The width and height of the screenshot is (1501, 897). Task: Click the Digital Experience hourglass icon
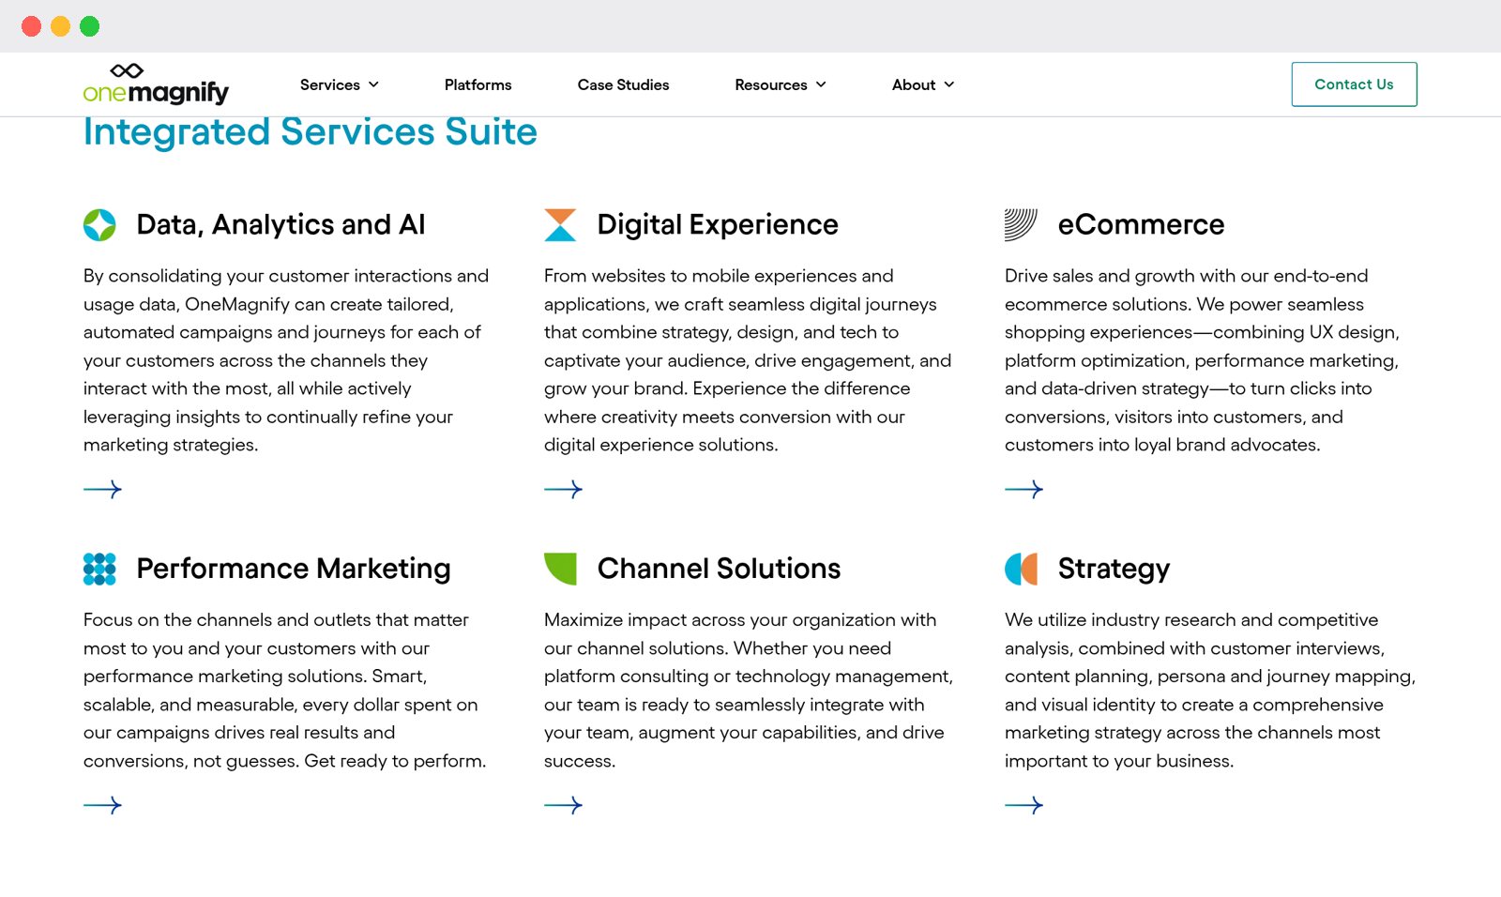[x=560, y=225]
